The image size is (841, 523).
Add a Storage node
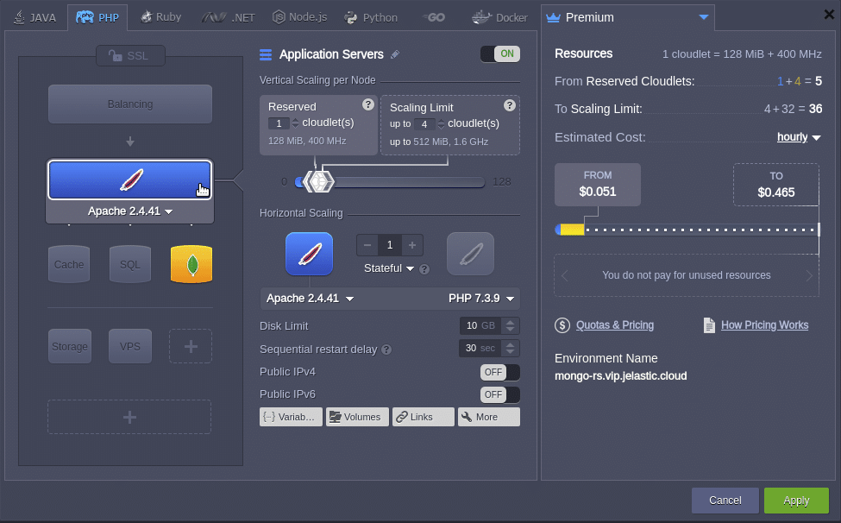coord(70,347)
